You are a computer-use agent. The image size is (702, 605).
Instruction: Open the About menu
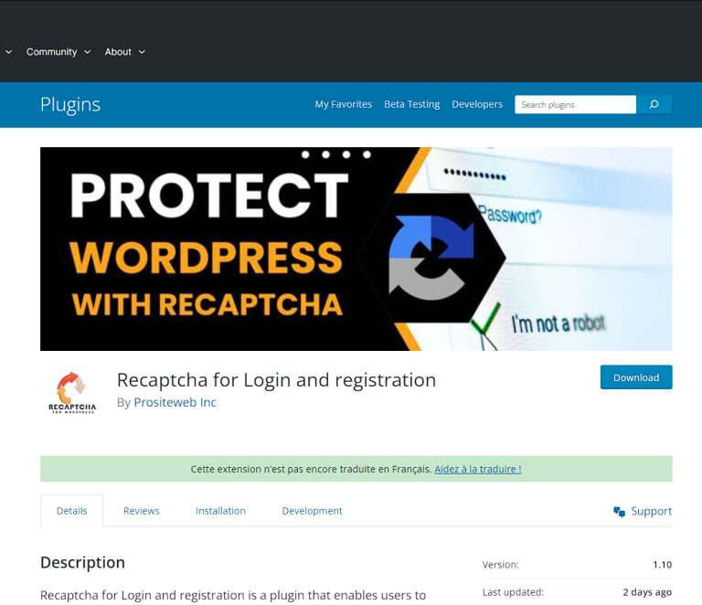pos(118,52)
